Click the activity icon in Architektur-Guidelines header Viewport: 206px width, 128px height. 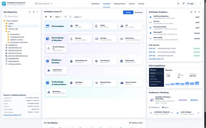pos(199,12)
